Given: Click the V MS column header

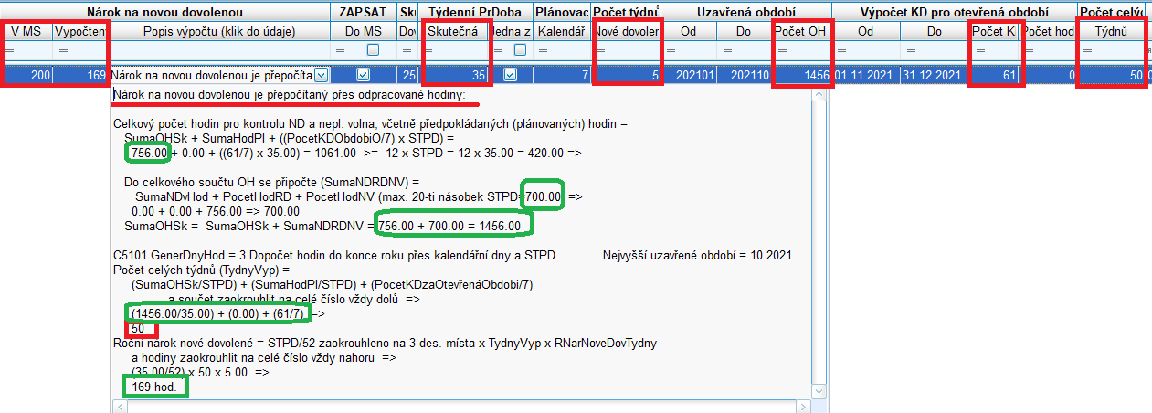Looking at the screenshot, I should [x=26, y=32].
